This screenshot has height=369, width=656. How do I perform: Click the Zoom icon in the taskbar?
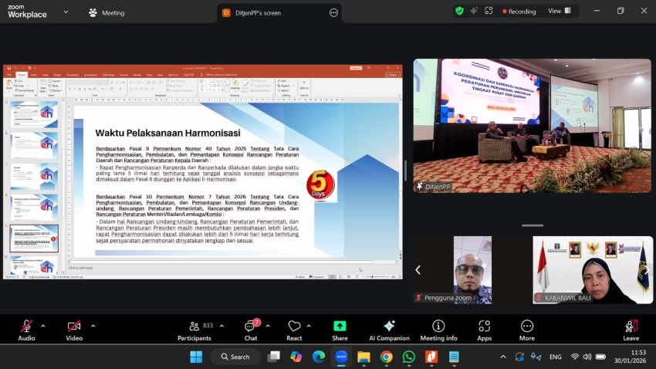tap(341, 357)
